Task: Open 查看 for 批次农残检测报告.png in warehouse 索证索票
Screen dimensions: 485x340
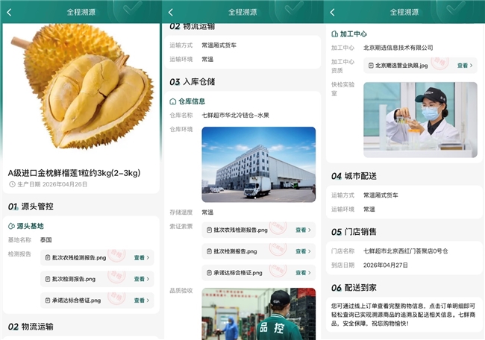Action: click(303, 230)
